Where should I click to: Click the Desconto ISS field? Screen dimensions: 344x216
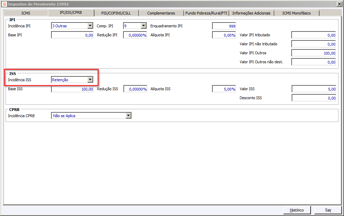pyautogui.click(x=314, y=98)
